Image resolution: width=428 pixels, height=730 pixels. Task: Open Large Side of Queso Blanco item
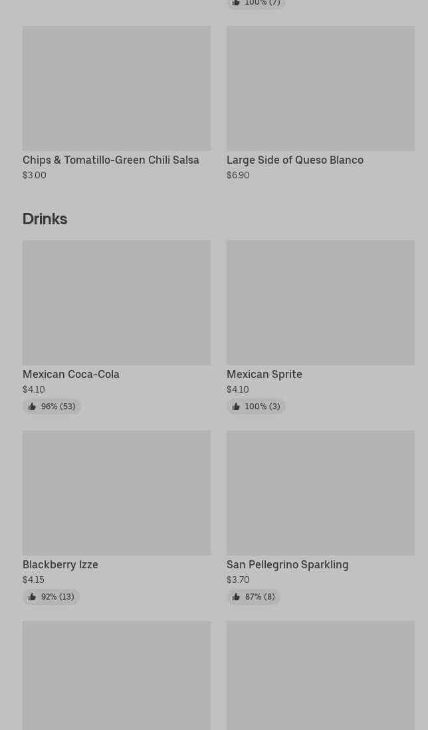[x=294, y=160]
